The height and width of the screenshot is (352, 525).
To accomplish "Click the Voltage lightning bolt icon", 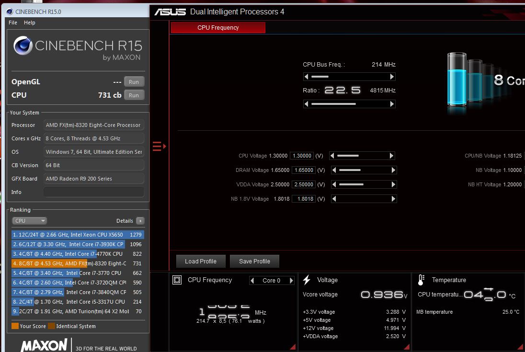I will 307,280.
